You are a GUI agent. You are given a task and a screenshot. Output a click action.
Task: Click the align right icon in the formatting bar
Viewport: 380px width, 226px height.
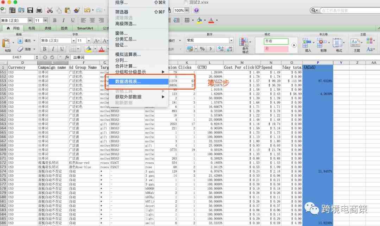click(101, 20)
